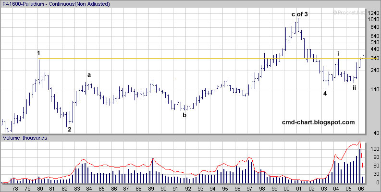Click the single 'i' wave label

pos(338,54)
